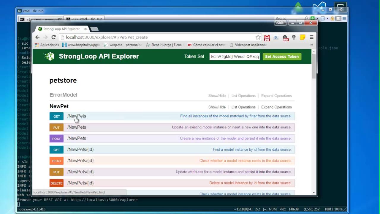Click the StrongLoop API Explorer title
380x214 pixels.
(99, 56)
